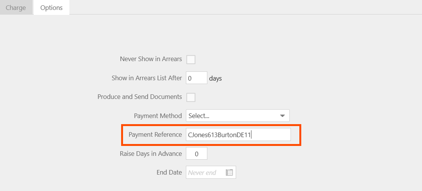This screenshot has width=422, height=191.
Task: Click the 'days' text after arrears field
Action: click(215, 79)
